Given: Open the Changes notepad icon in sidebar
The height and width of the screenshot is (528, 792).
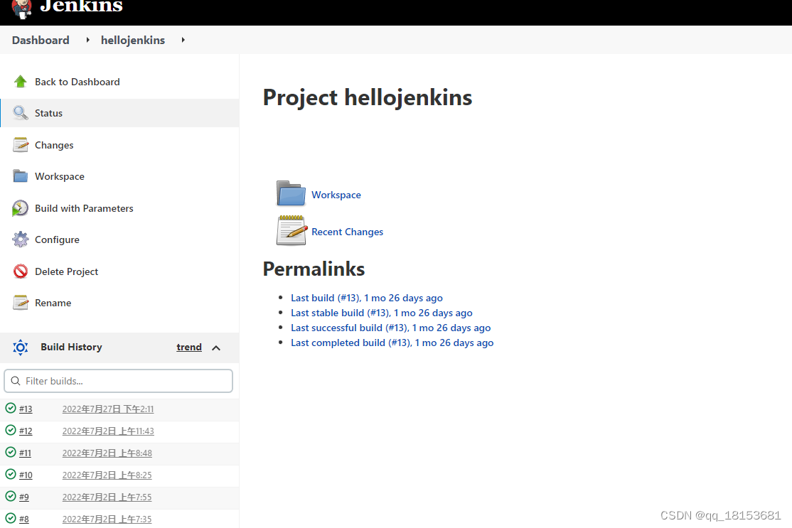Looking at the screenshot, I should (x=21, y=145).
